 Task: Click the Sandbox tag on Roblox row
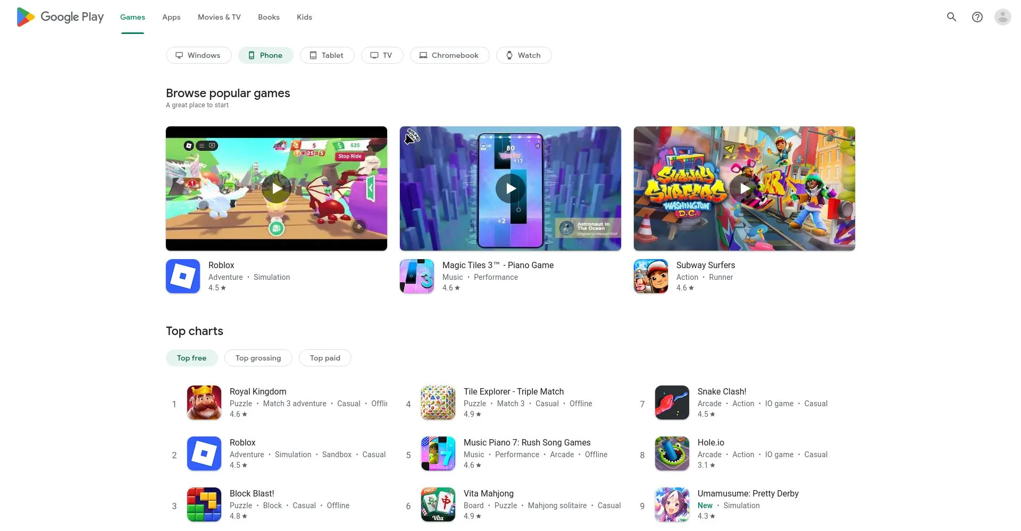pos(337,455)
